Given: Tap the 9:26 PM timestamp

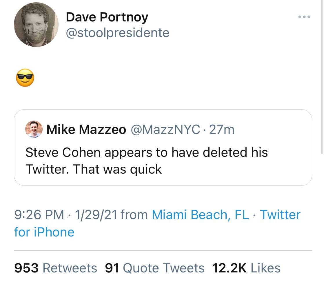Looking at the screenshot, I should point(39,215).
